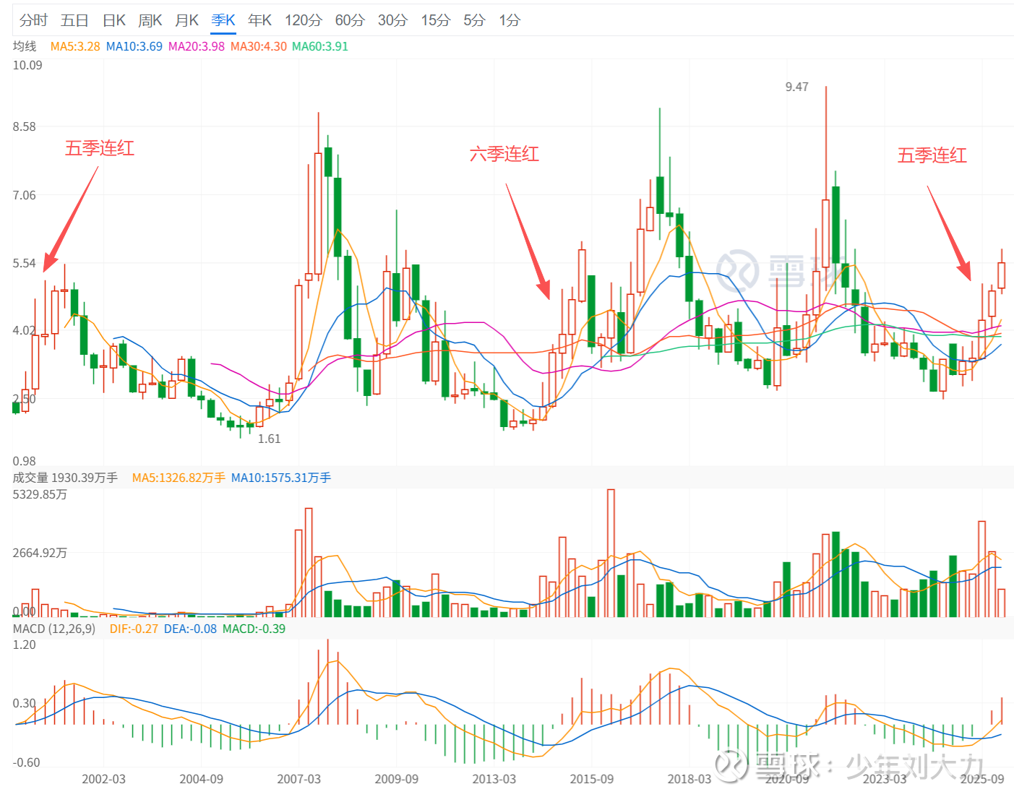Screen dimensions: 1014x797
Task: Click the 10.09 price axis label
Action: pyautogui.click(x=27, y=65)
